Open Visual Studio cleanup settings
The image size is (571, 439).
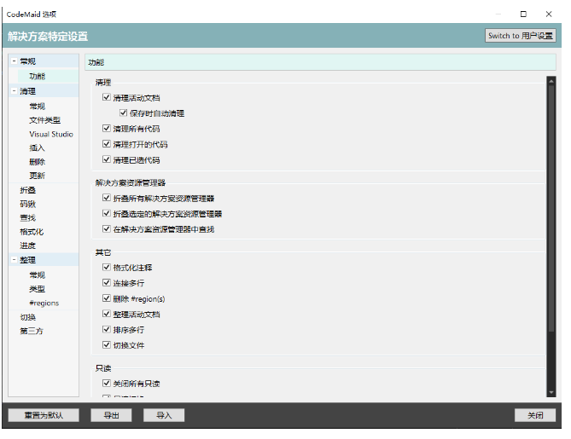point(51,134)
